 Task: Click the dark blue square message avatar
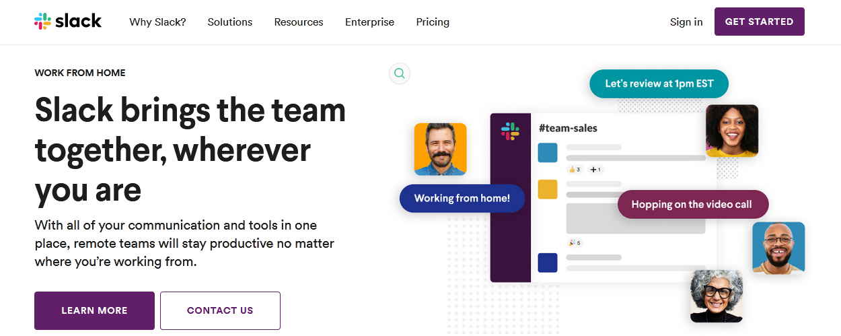coord(547,262)
